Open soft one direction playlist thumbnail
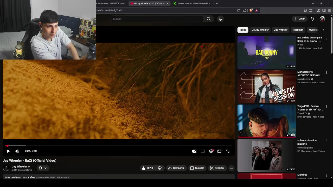This screenshot has width=333, height=187. (267, 155)
